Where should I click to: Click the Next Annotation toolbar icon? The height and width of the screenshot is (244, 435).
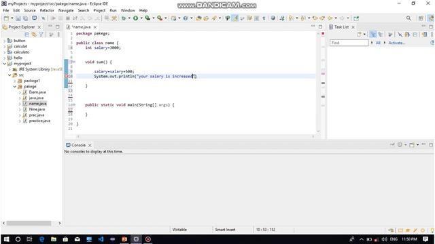coord(290,18)
